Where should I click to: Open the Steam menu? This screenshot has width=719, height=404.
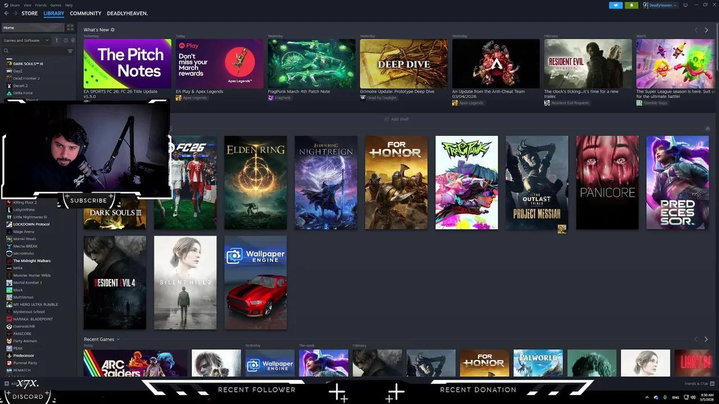(x=12, y=5)
